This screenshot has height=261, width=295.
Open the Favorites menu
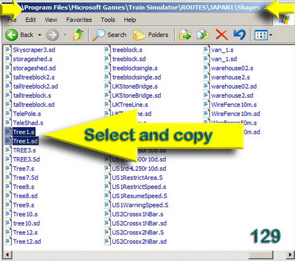point(79,20)
